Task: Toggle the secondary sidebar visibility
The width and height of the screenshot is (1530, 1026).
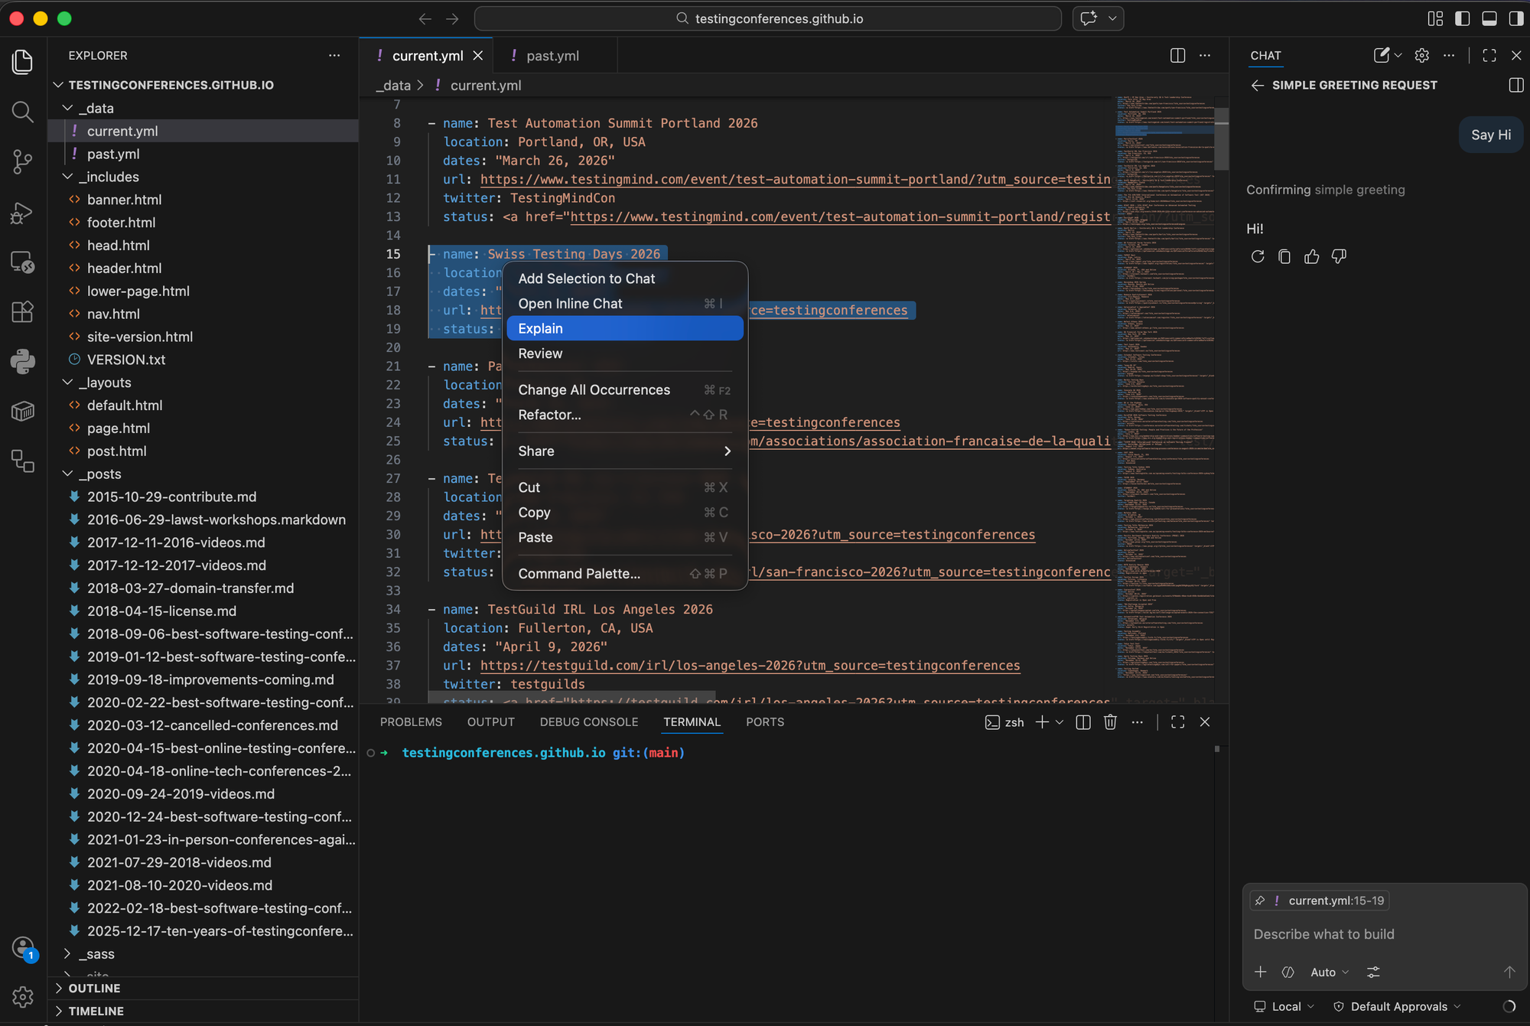Action: point(1515,18)
